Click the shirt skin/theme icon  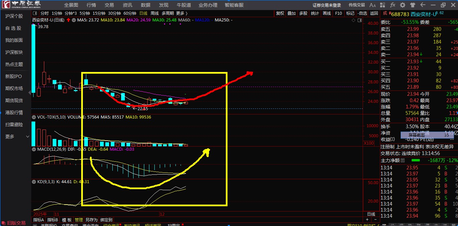coord(413,5)
